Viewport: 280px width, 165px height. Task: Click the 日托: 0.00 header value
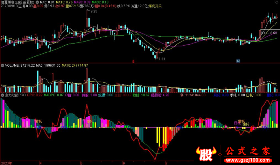coord(254,95)
